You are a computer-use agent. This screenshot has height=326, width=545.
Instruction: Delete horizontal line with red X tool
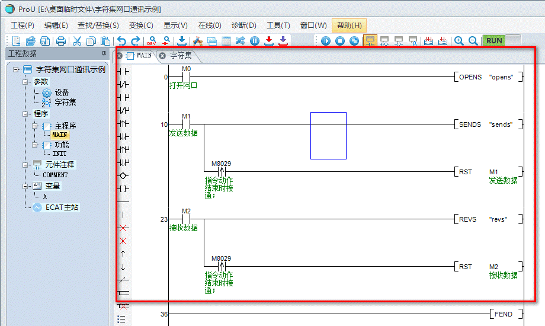[x=123, y=228]
